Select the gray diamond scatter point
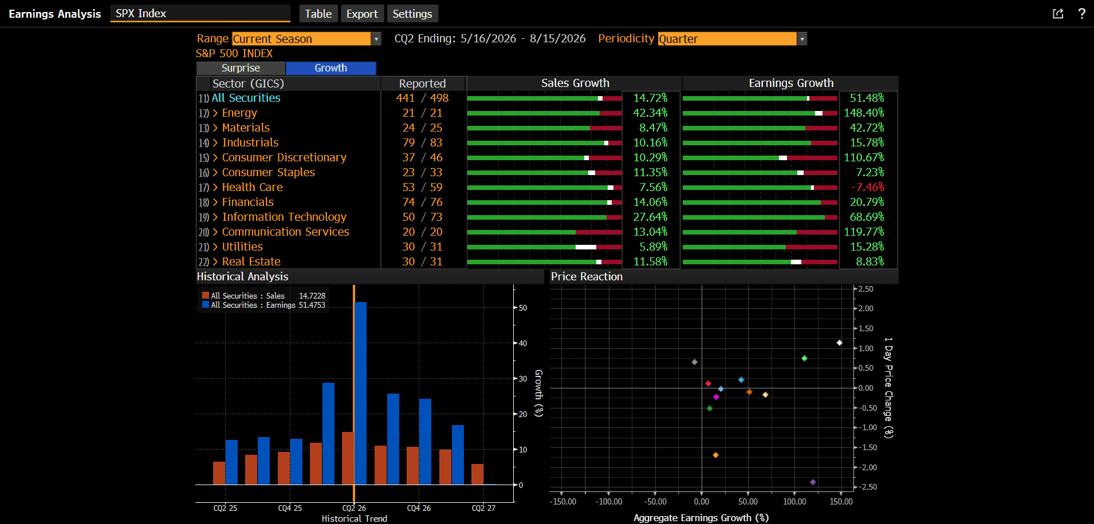Screen dimensions: 1094x524 pos(695,362)
